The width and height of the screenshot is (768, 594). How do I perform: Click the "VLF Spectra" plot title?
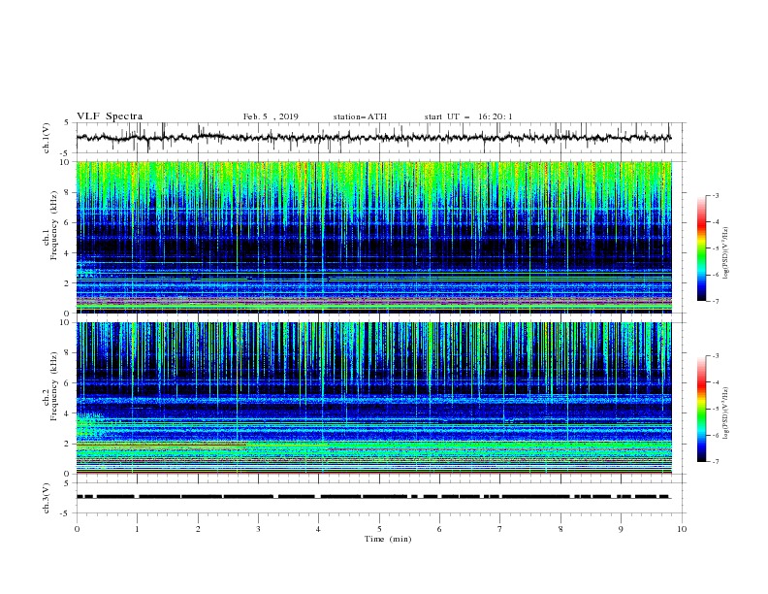110,116
